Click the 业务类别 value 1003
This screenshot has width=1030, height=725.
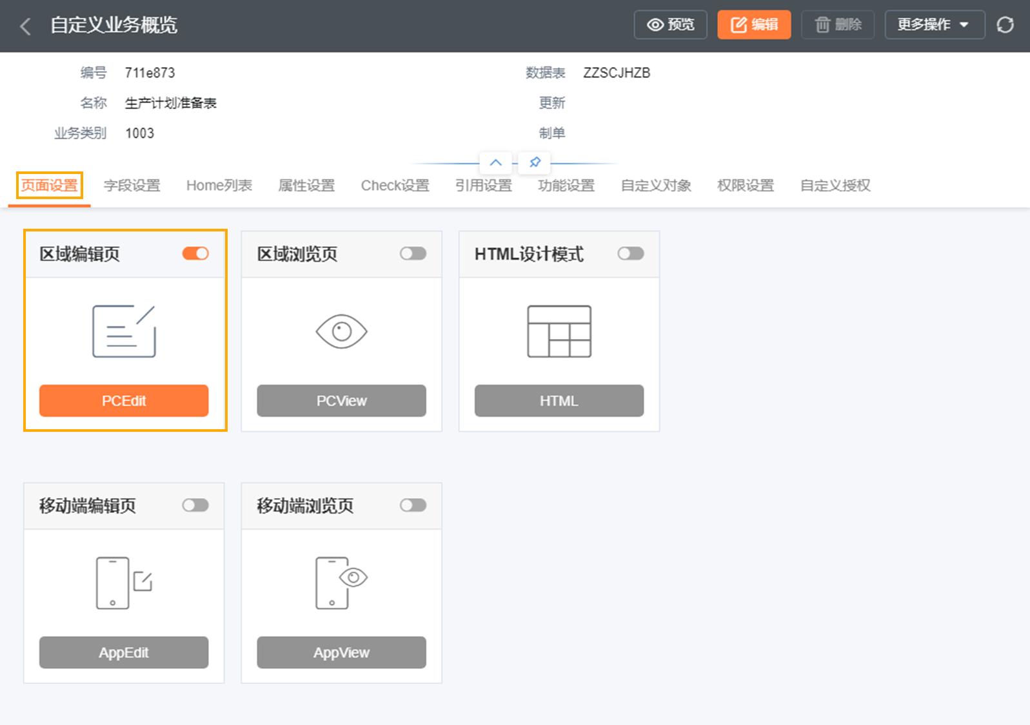[140, 133]
